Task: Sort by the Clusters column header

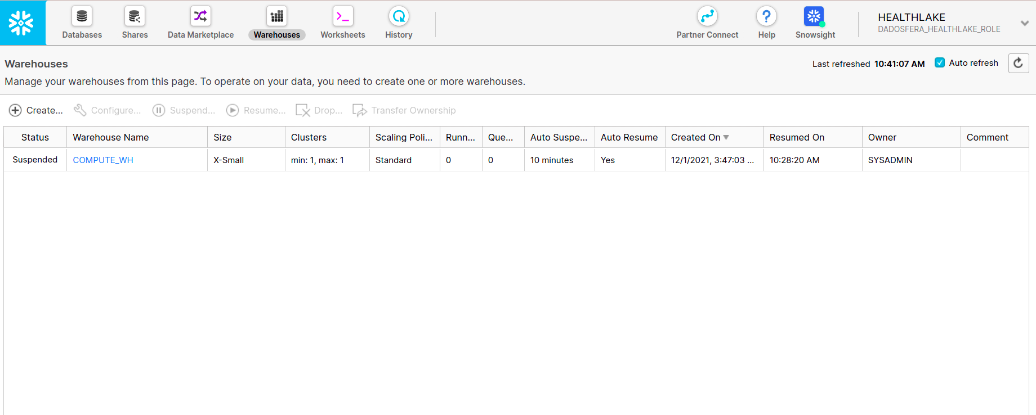Action: click(327, 137)
